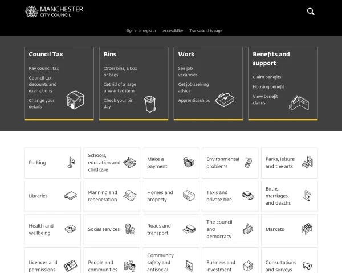The image size is (342, 273).
Task: Click the wallet icon in Benefits
Action: coord(299,103)
